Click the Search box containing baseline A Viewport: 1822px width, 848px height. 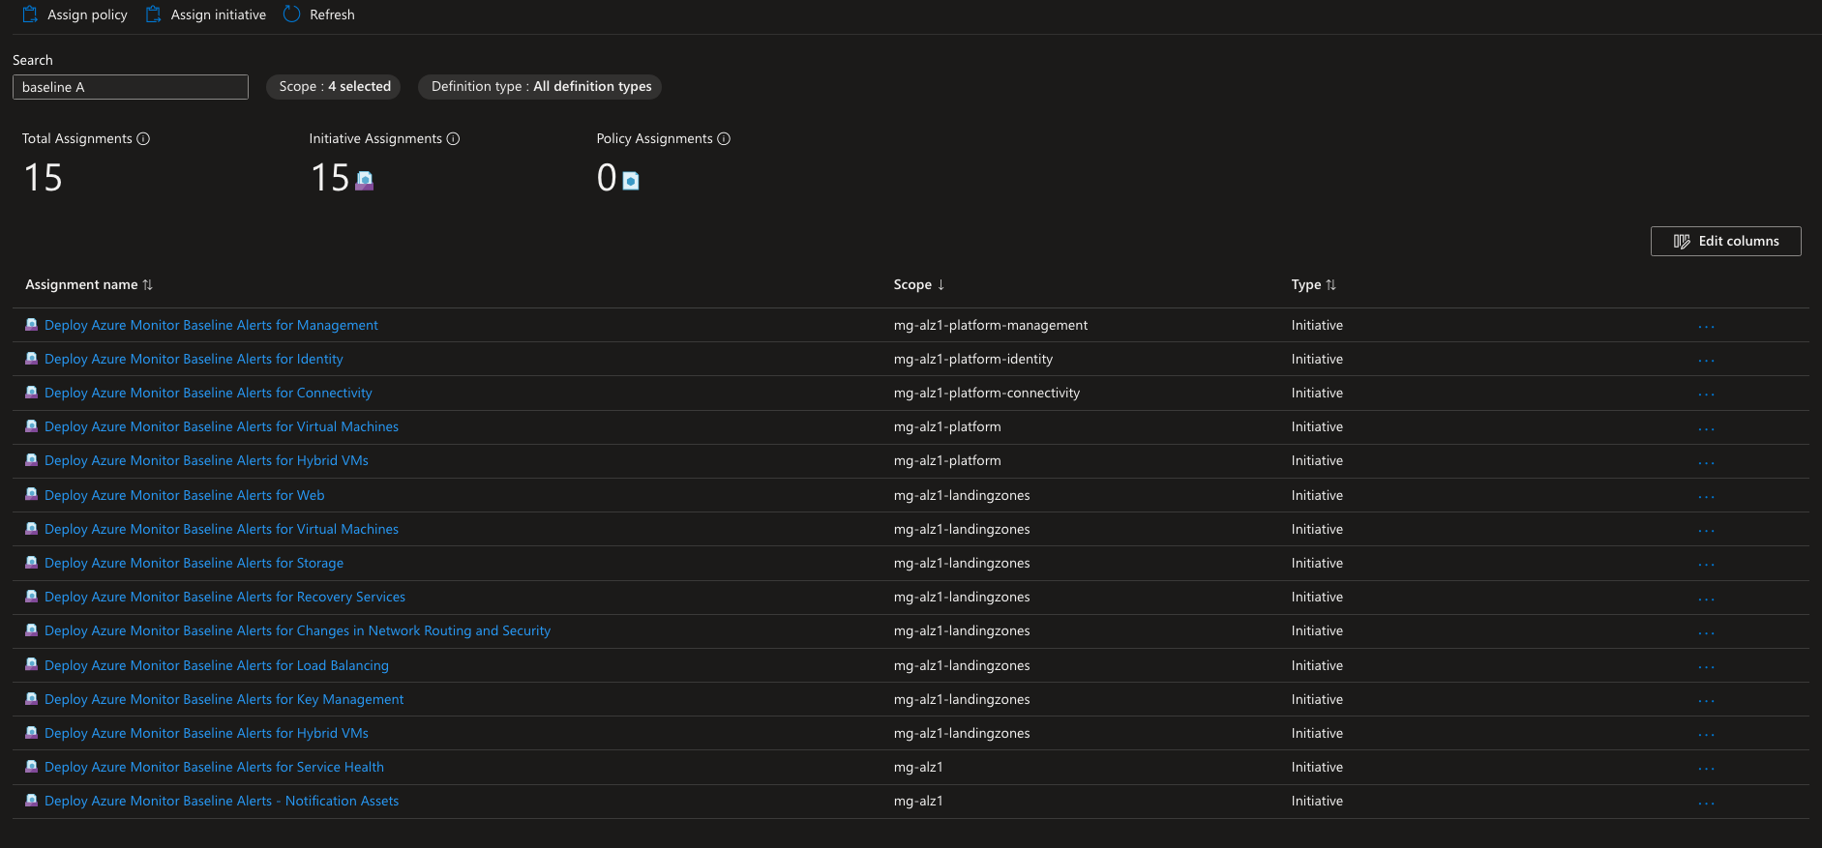(131, 87)
